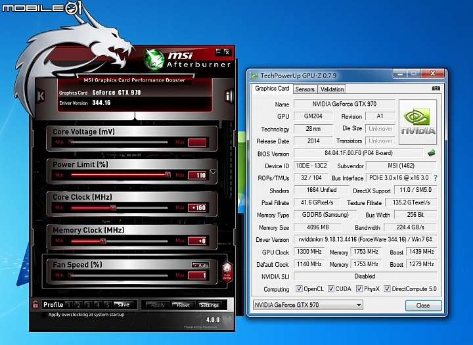This screenshot has width=473, height=345.
Task: Click the GPU Clock 1300 MHz field
Action: (x=309, y=252)
